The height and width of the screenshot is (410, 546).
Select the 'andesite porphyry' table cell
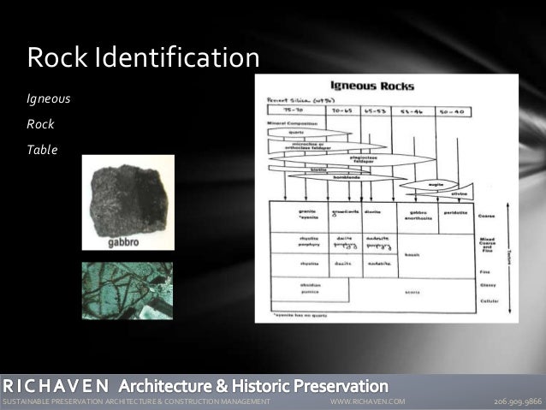pos(380,243)
